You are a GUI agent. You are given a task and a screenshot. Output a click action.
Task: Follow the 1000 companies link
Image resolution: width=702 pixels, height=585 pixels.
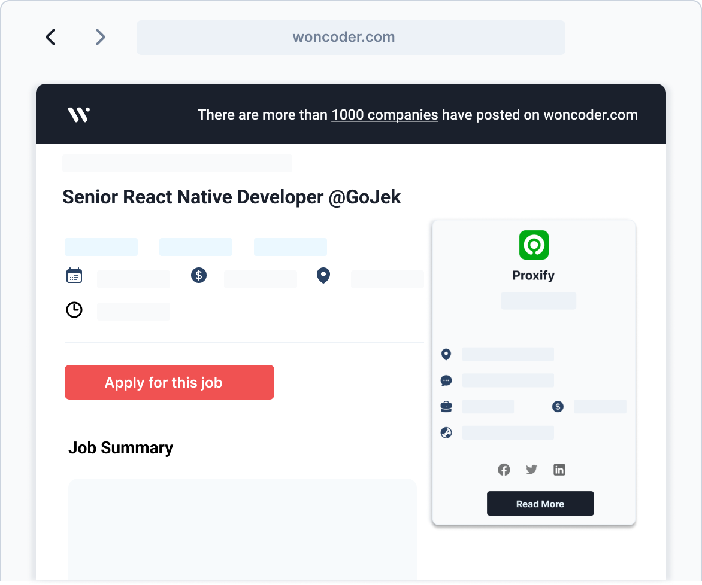[x=385, y=115]
